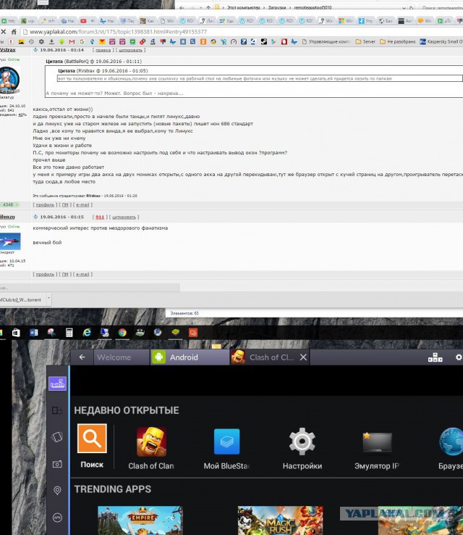Open Google Chrome from taskbar

(x=122, y=332)
